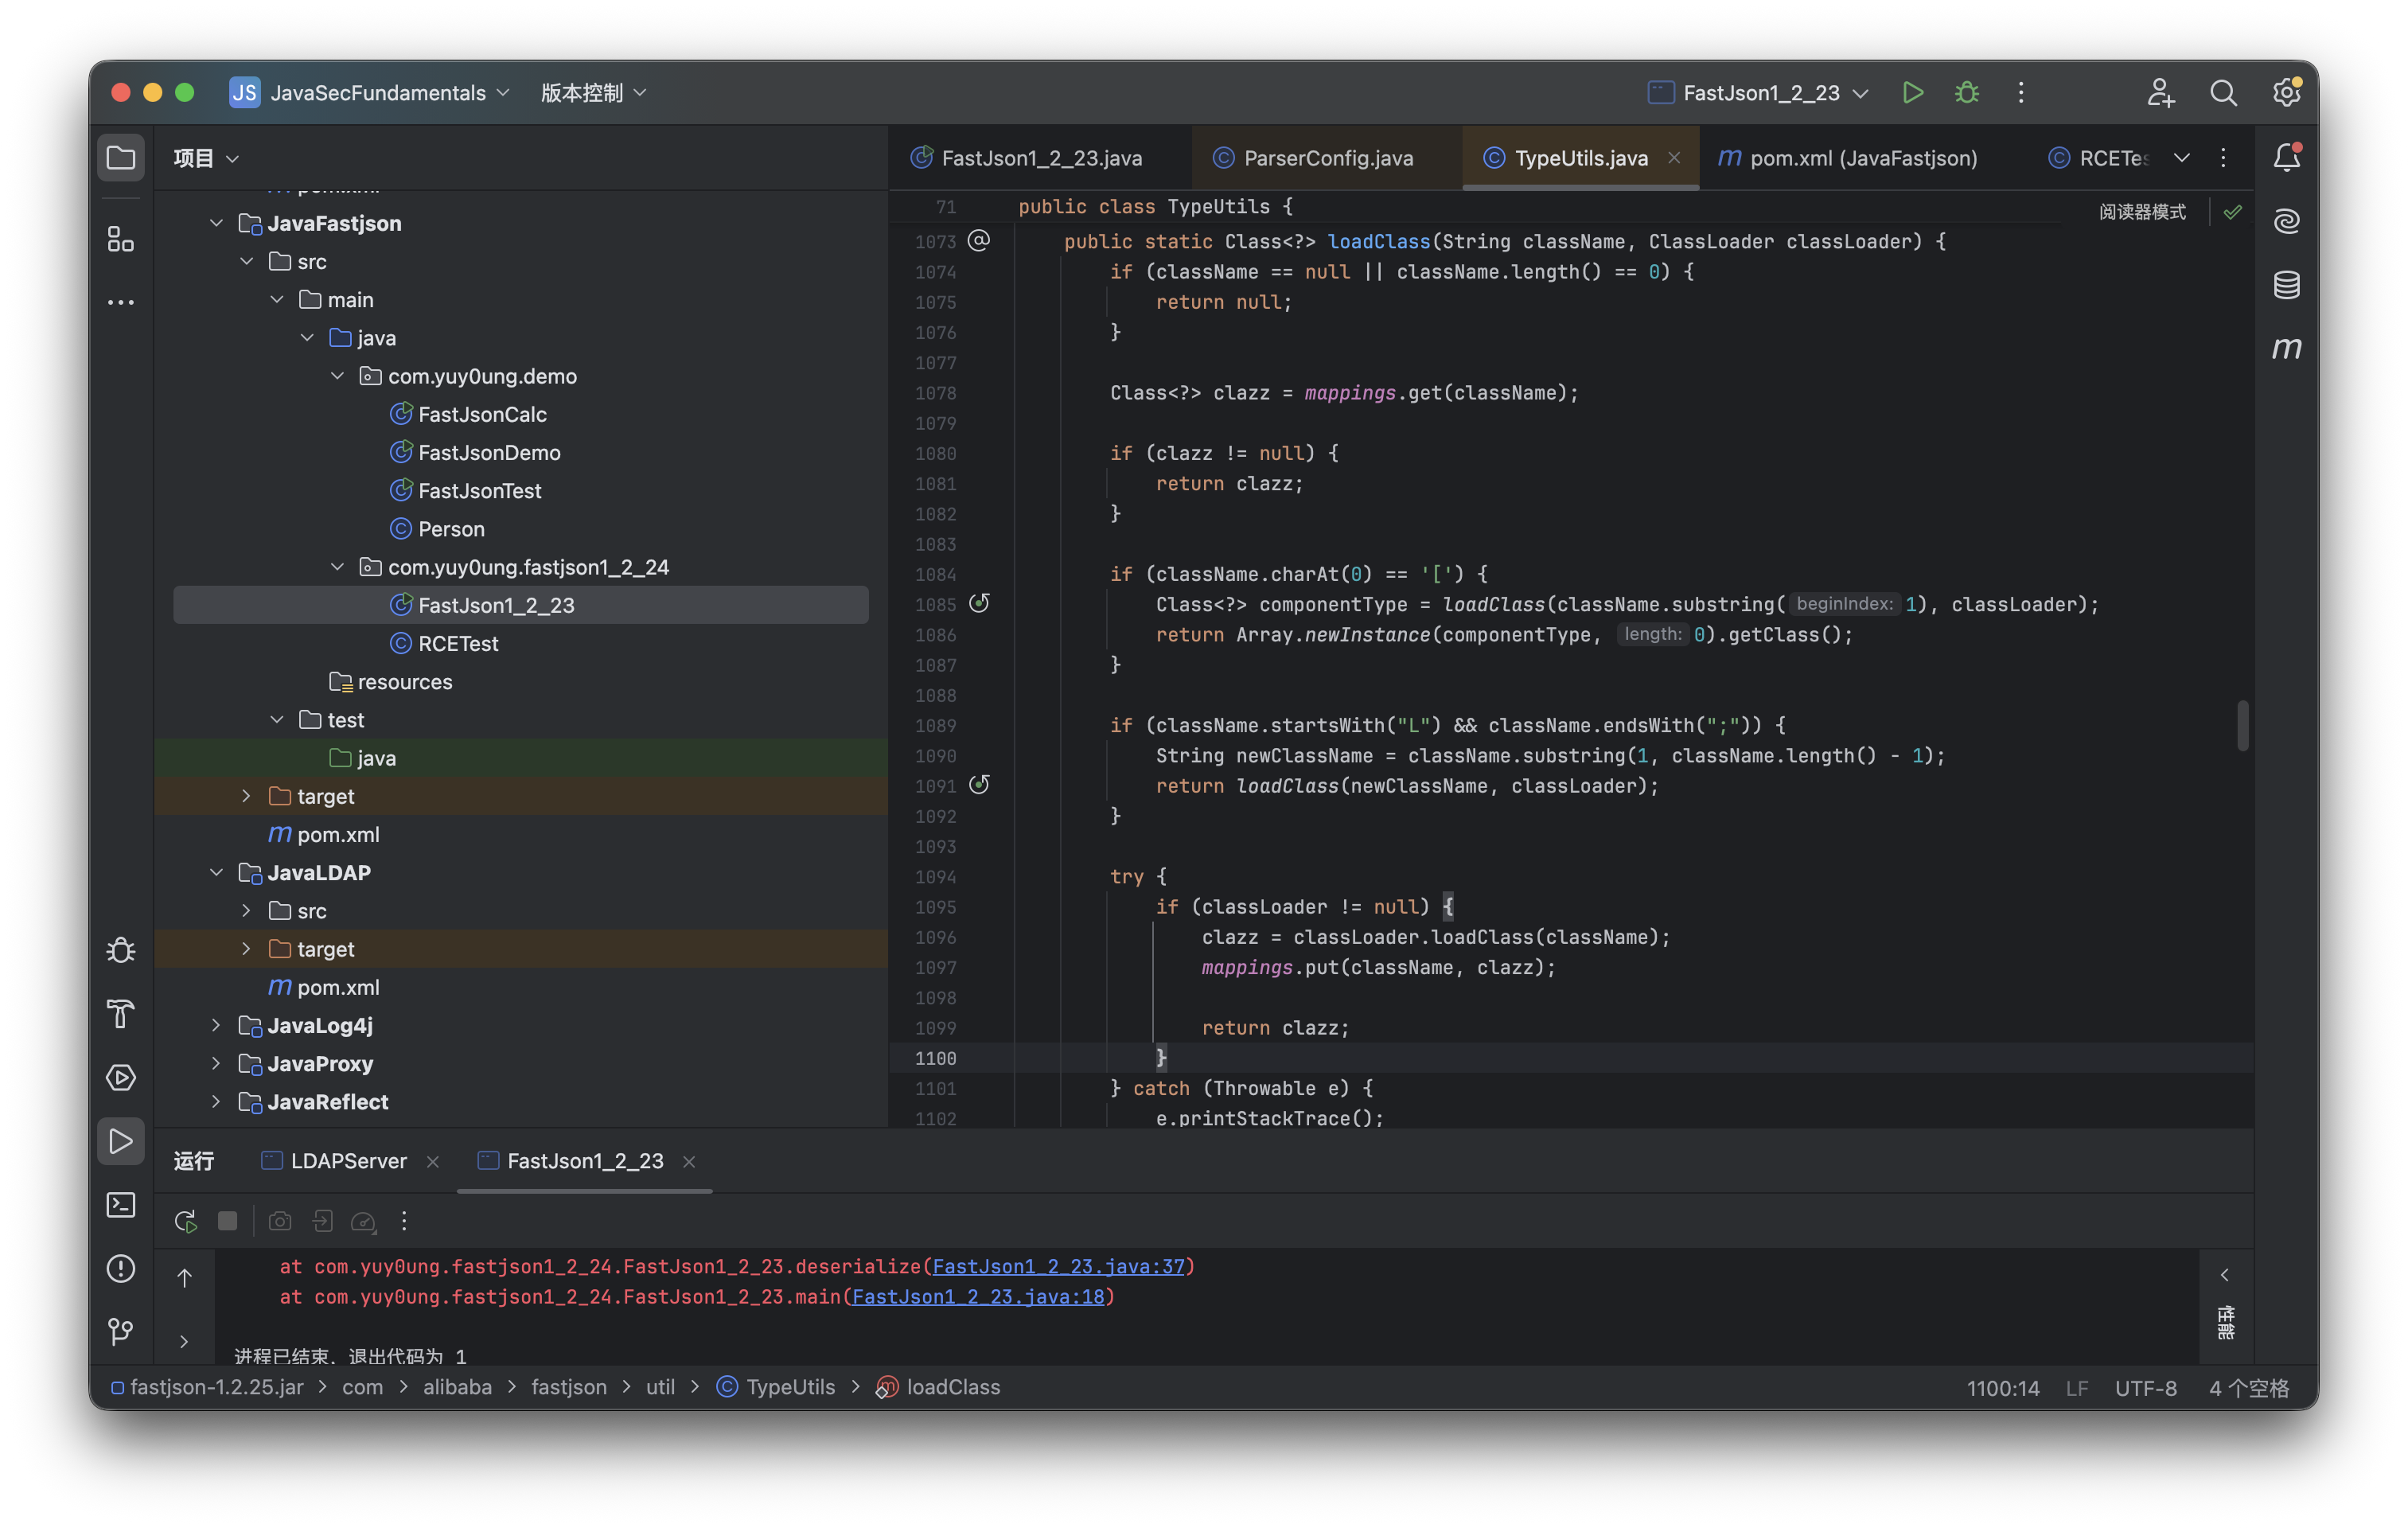Run the FastJson1_2_23 configuration
The image size is (2408, 1528).
[x=1912, y=93]
